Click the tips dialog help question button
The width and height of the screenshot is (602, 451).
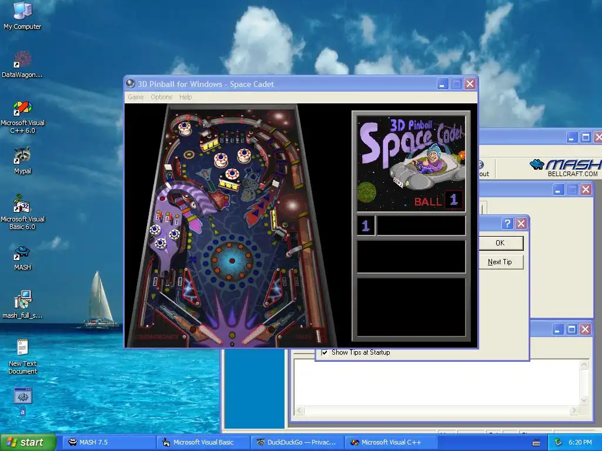pyautogui.click(x=507, y=224)
